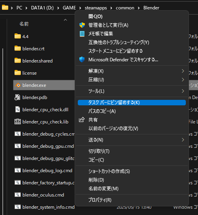This screenshot has height=215, width=198.
Task: Select the folder name blender.shared
Action: click(x=38, y=61)
